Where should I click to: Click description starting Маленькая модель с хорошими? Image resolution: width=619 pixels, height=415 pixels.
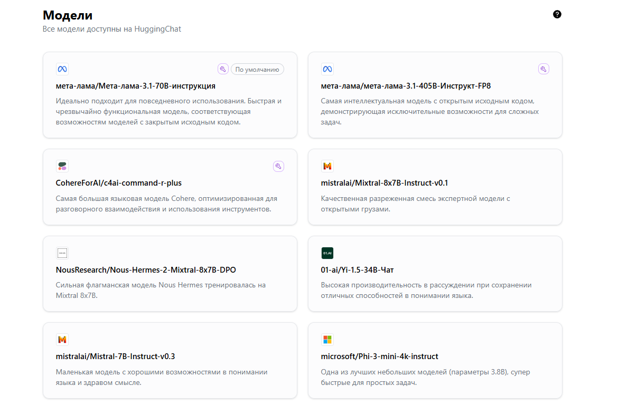click(x=162, y=377)
